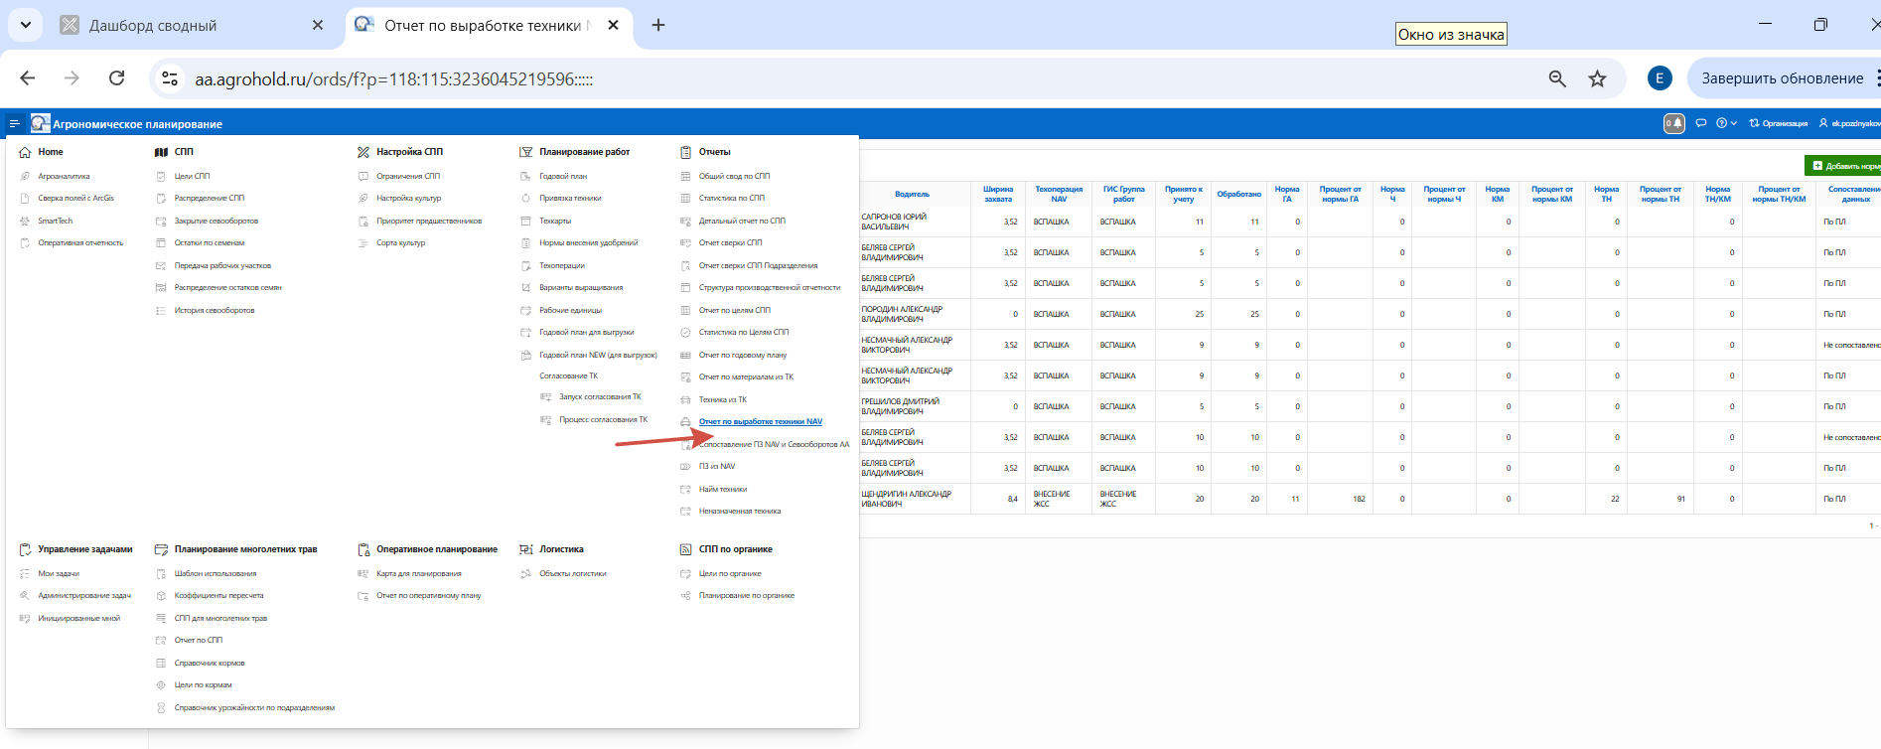The image size is (1881, 749).
Task: Click the Организация switch button
Action: tap(1779, 124)
